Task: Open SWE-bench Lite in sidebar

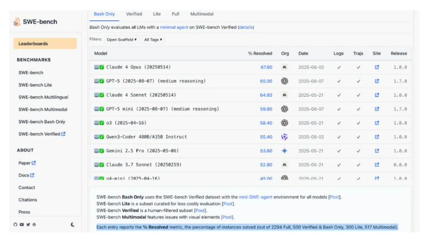Action: point(35,85)
